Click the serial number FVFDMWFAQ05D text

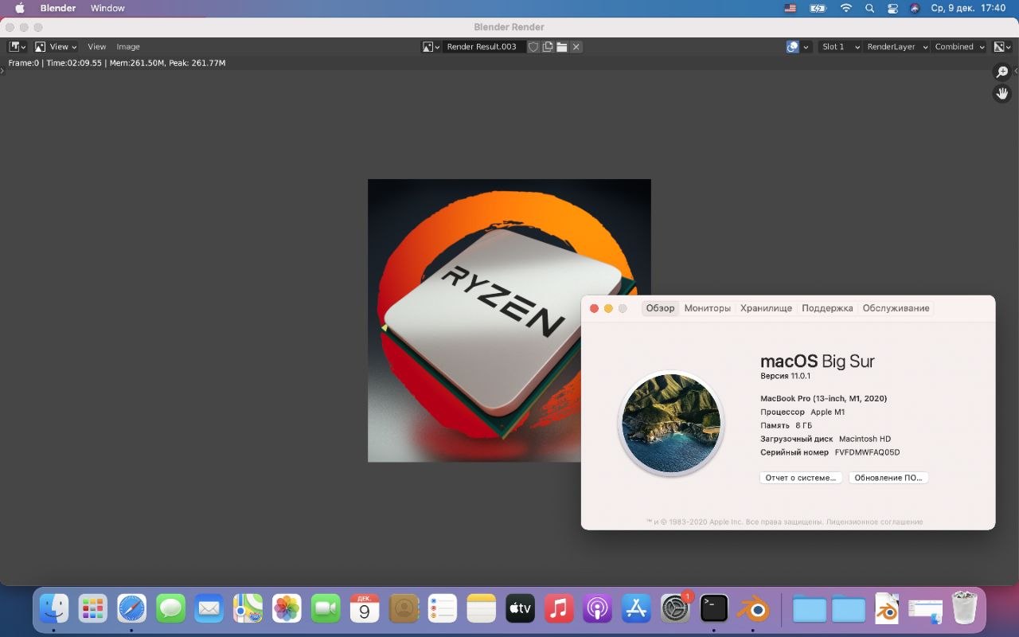[867, 452]
